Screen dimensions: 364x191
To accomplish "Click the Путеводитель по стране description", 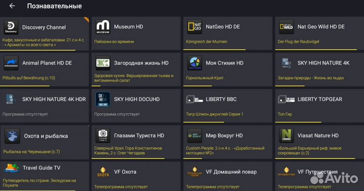I will [39, 183].
